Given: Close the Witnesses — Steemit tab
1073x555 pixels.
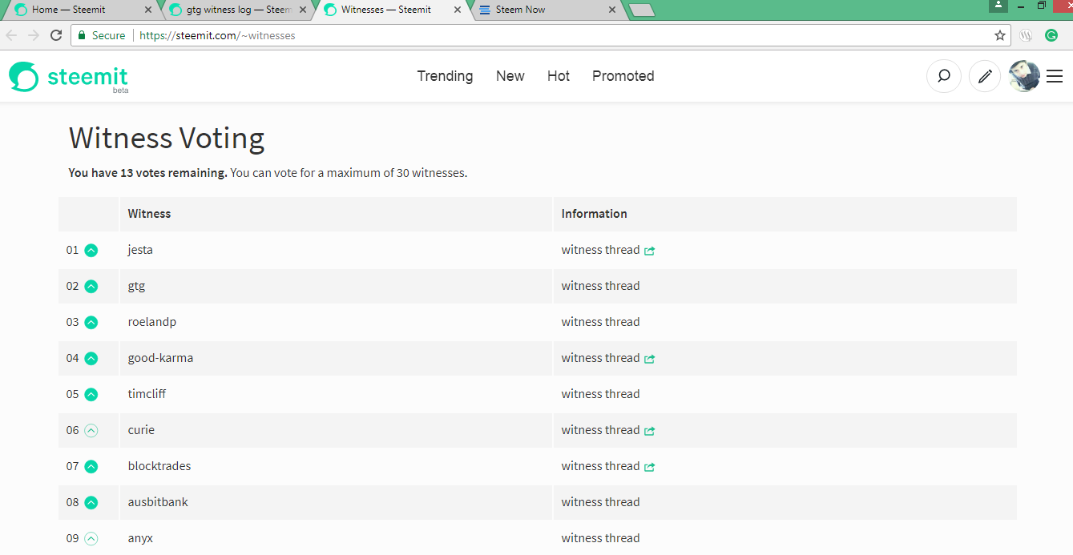Looking at the screenshot, I should [458, 10].
